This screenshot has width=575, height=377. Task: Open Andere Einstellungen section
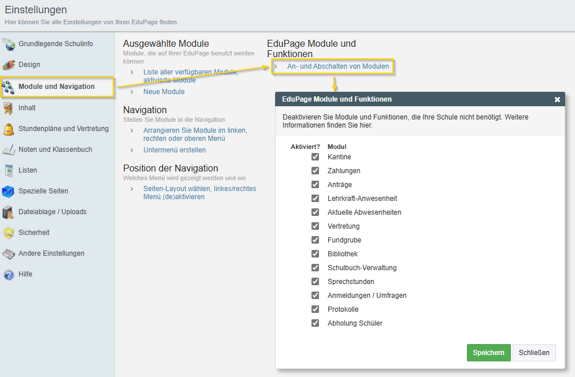[51, 253]
